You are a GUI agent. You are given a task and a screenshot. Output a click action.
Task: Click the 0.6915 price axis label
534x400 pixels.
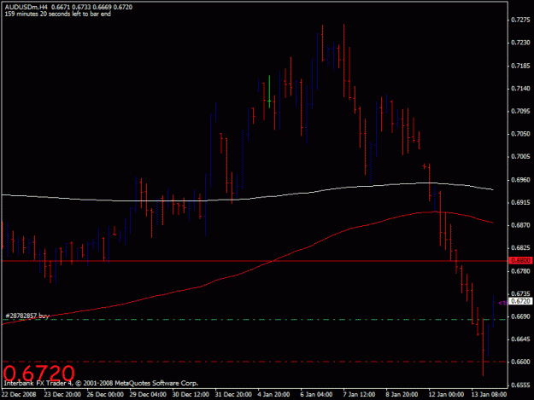[520, 202]
